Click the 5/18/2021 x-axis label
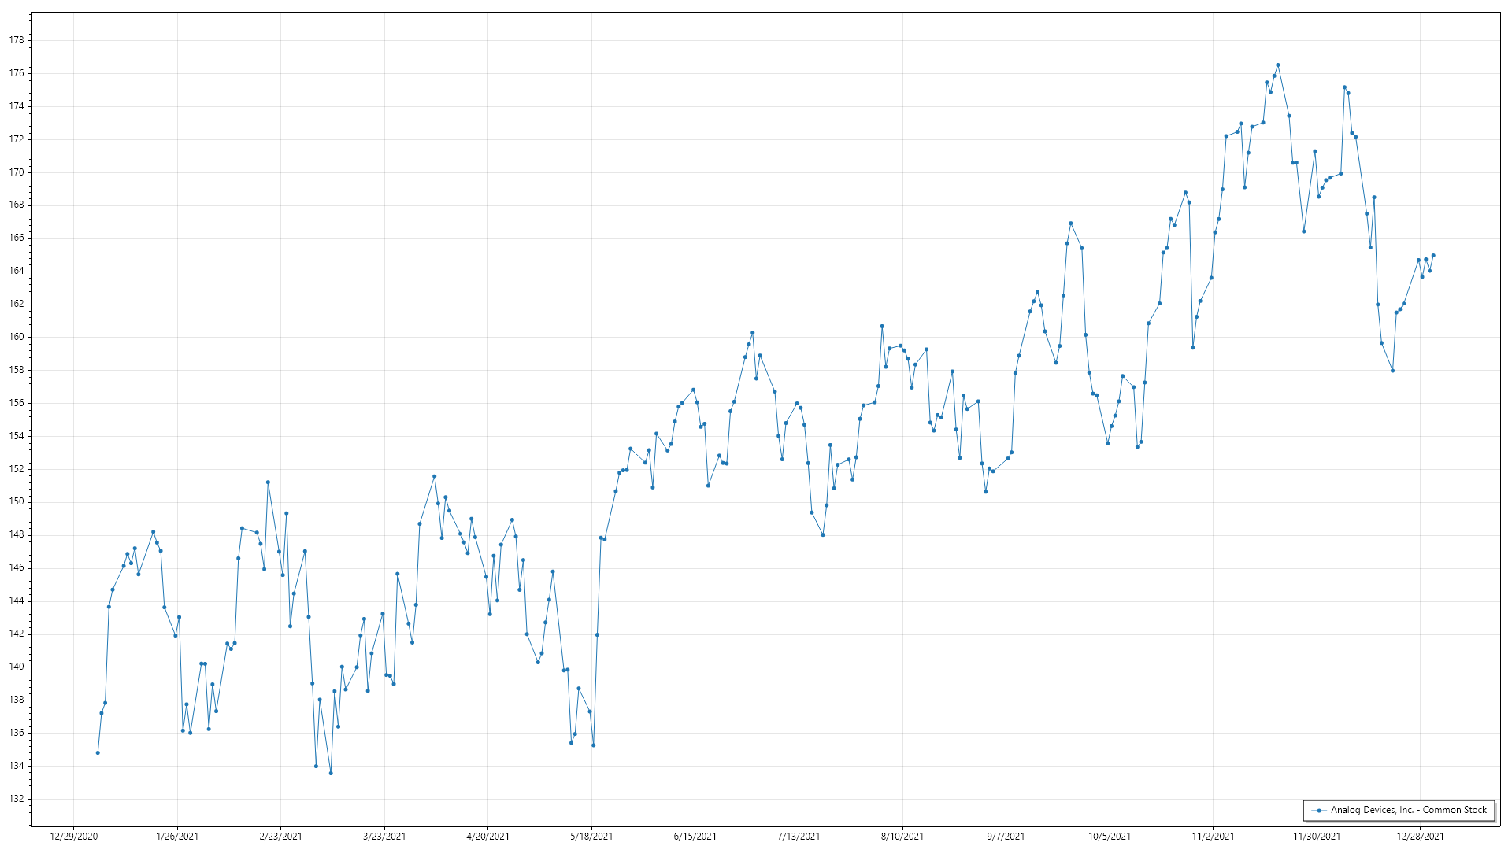This screenshot has height=850, width=1512. coord(591,836)
